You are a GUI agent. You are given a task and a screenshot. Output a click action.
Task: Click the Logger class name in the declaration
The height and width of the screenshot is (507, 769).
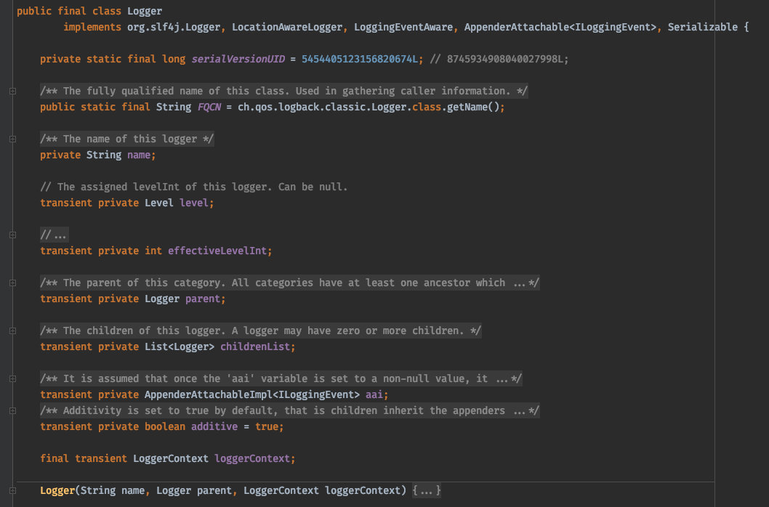[144, 11]
